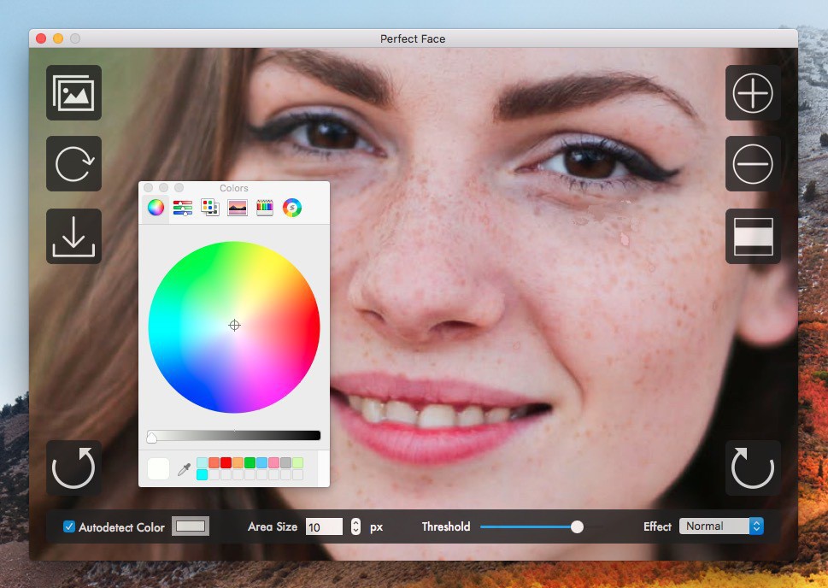Click the clockwise refresh arrow icon
This screenshot has height=588, width=828.
coord(73,164)
